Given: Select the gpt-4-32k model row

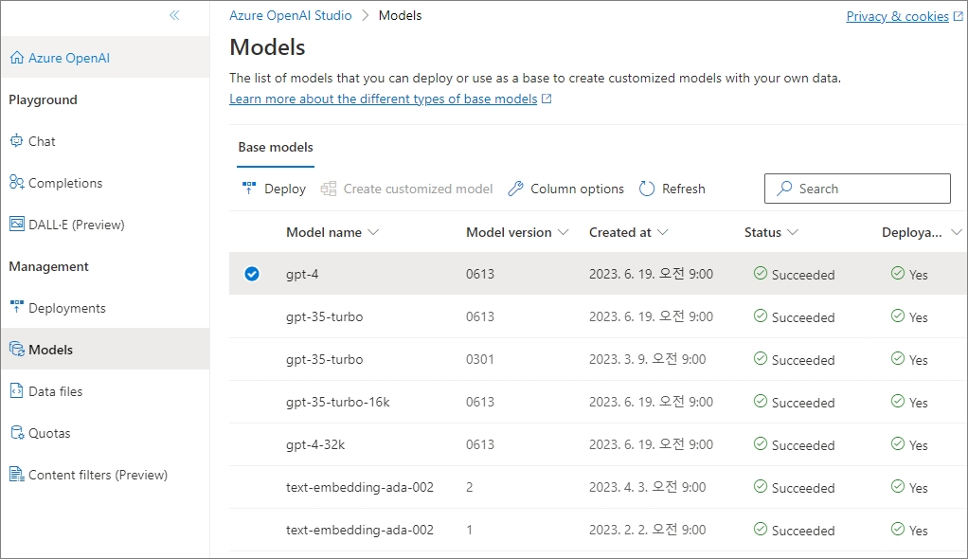Looking at the screenshot, I should [x=599, y=444].
